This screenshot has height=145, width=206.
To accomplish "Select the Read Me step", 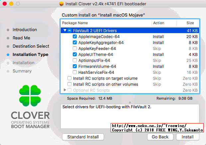I will click(x=21, y=38).
